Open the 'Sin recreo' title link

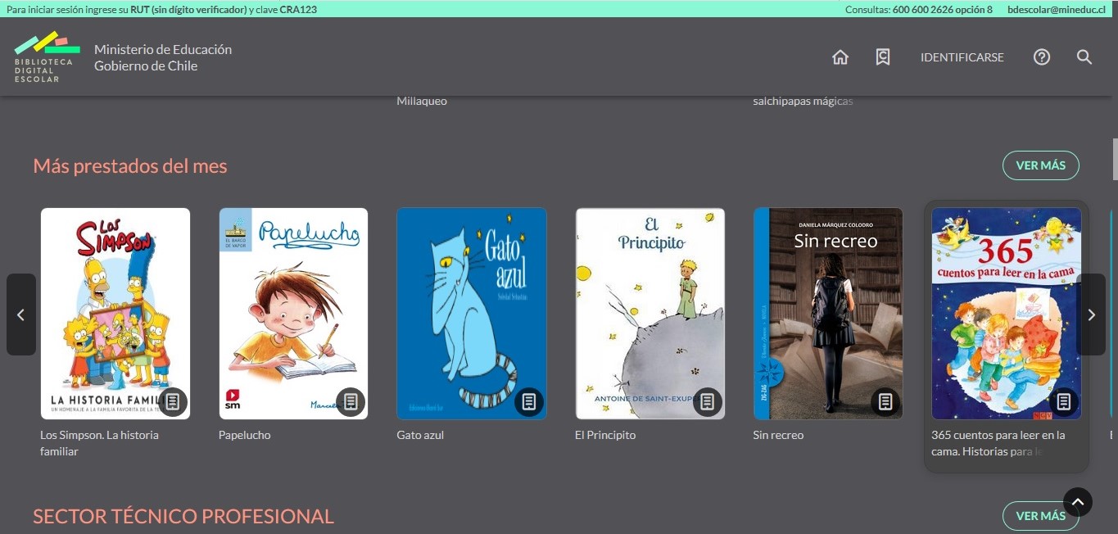778,435
